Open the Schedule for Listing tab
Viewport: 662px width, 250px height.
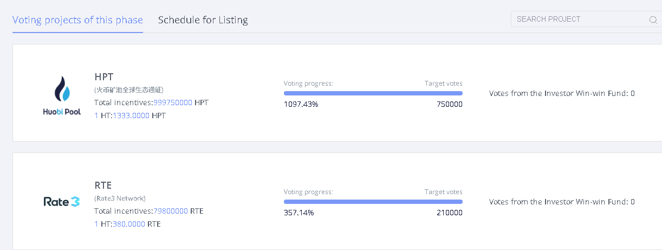click(203, 20)
